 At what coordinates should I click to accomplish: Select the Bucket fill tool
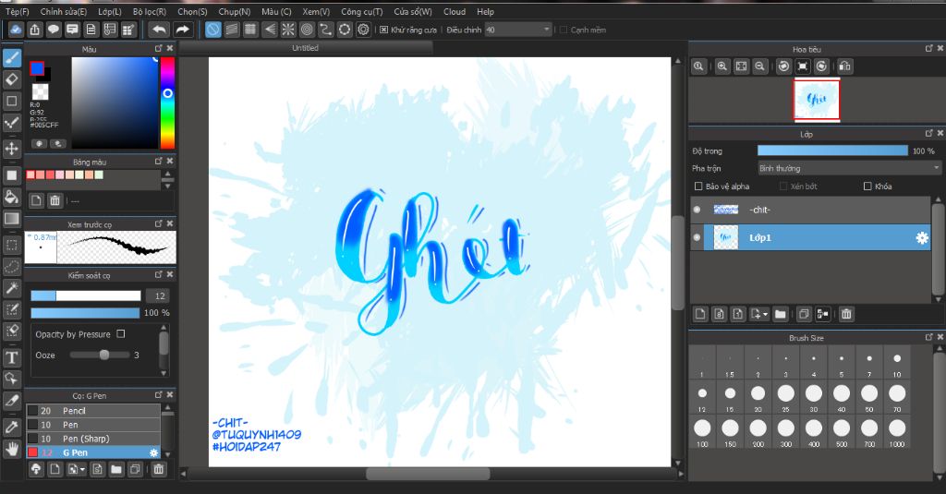(11, 197)
